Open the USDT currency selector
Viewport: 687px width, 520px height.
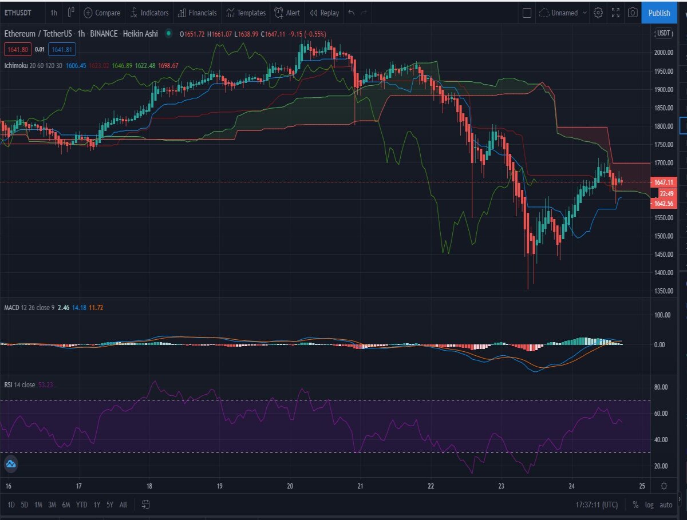[664, 33]
